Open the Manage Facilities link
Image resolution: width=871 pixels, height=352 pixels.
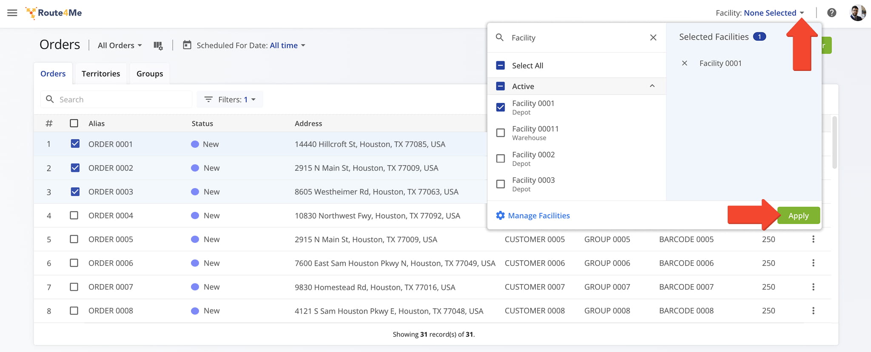tap(539, 216)
